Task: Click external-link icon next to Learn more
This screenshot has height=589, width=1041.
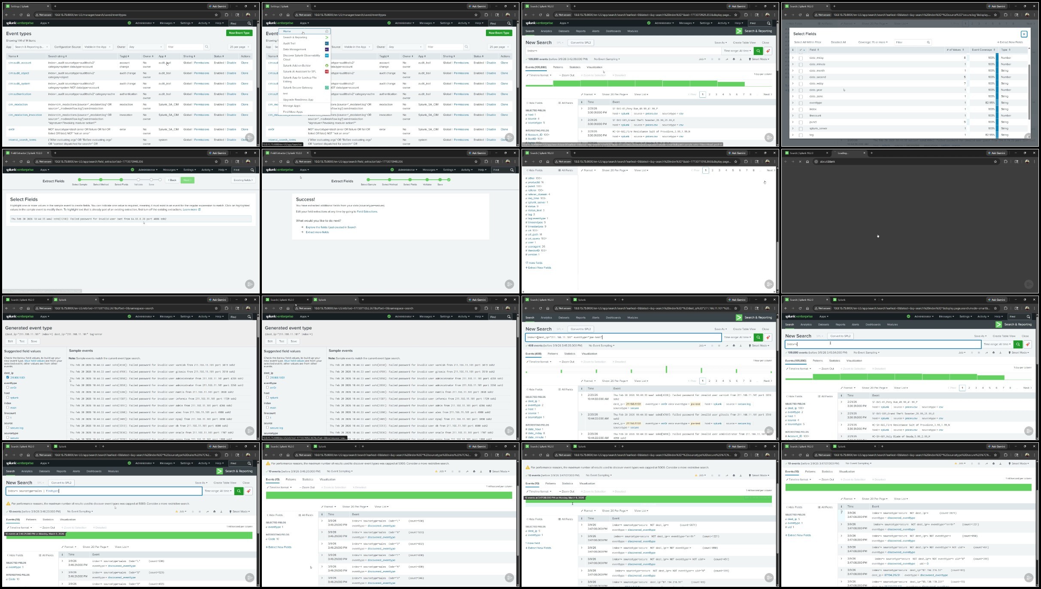Action: click(x=199, y=210)
